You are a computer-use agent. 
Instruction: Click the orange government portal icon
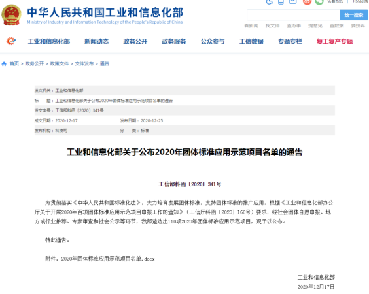tap(11, 41)
